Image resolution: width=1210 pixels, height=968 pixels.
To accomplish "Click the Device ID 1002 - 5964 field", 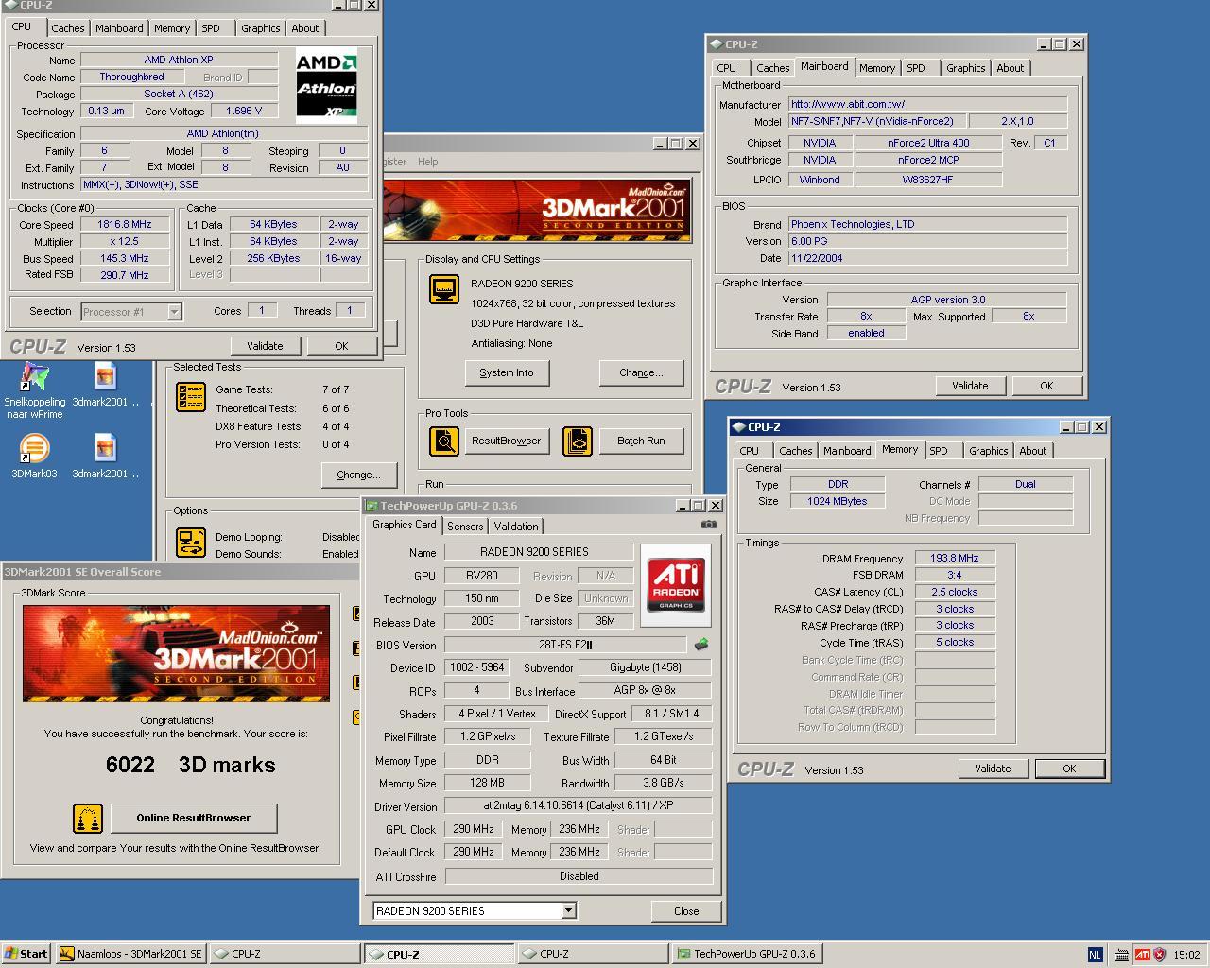I will click(x=477, y=667).
